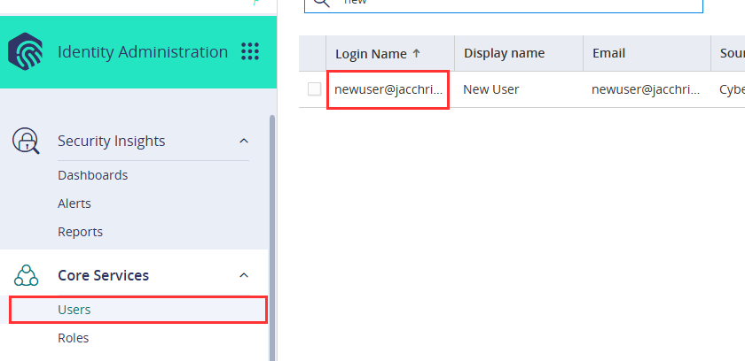Select the checkbox for newuser row
745x361 pixels.
coord(314,89)
